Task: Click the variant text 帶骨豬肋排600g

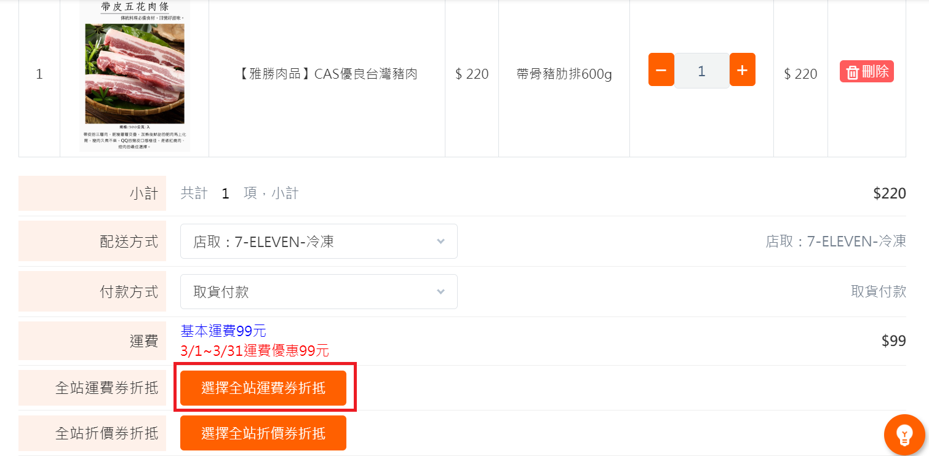Action: [564, 74]
